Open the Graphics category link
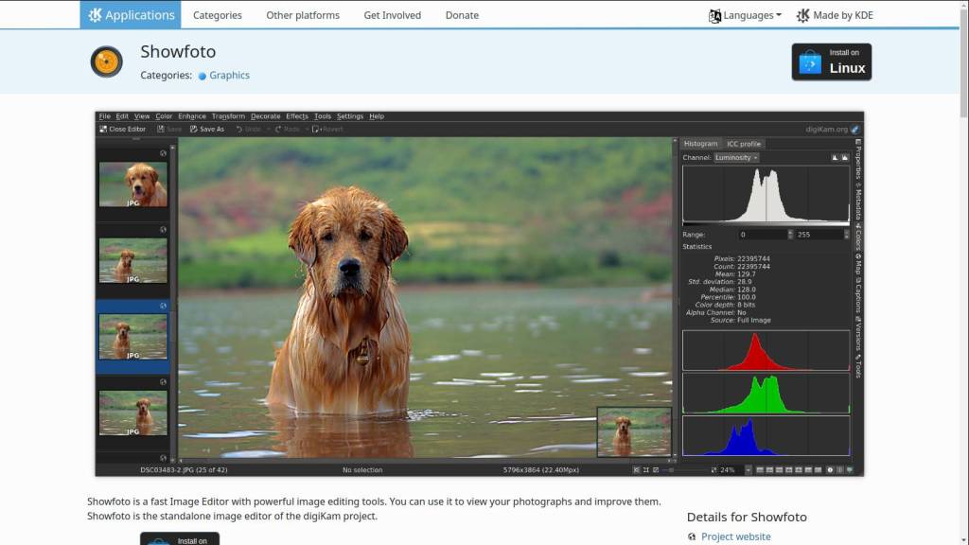Image resolution: width=969 pixels, height=545 pixels. pos(229,76)
